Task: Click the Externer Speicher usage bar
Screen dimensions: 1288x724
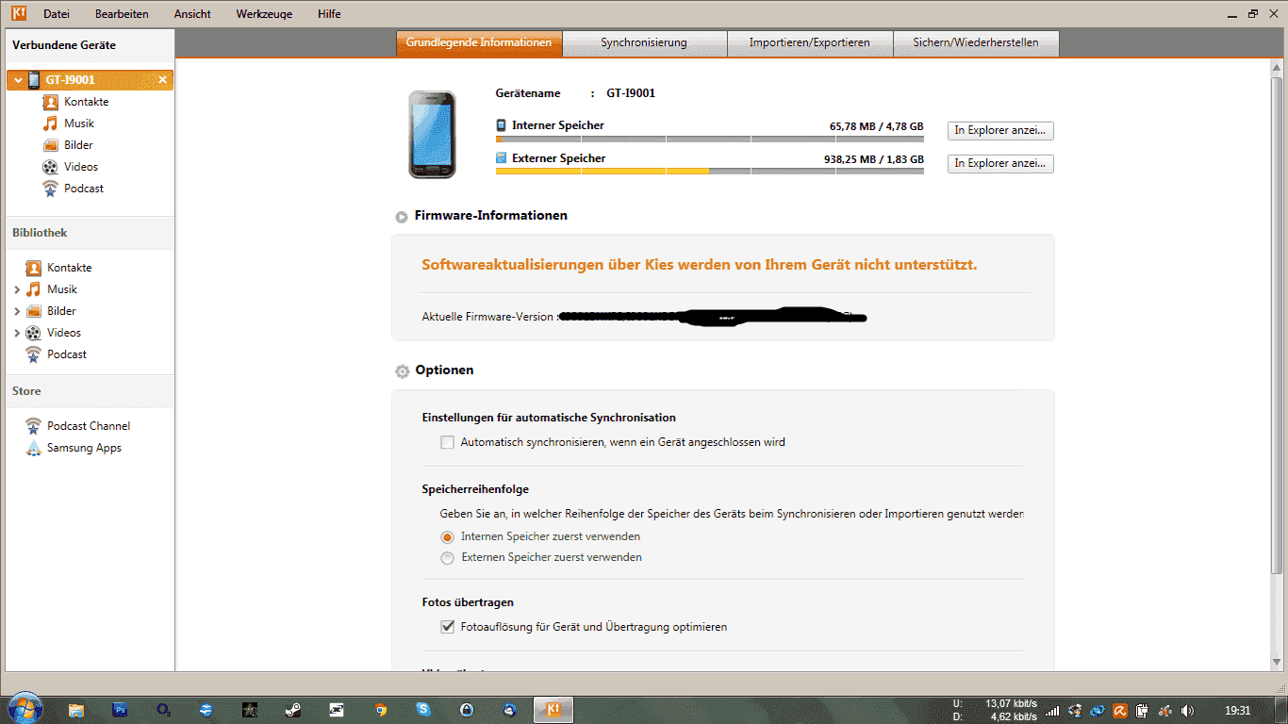Action: [710, 172]
